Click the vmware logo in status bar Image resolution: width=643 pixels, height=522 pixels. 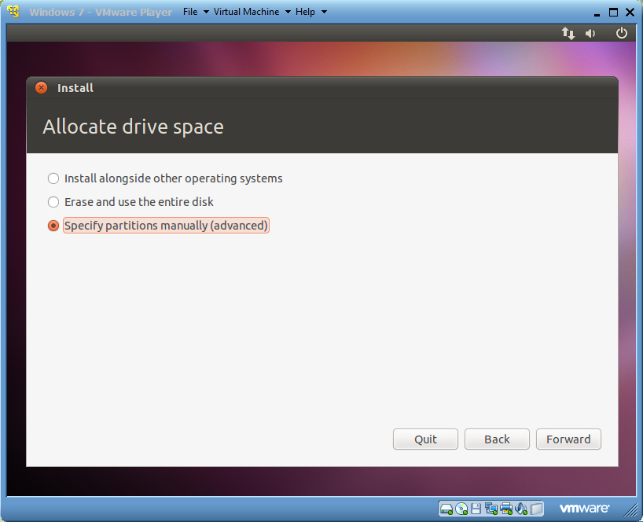pos(584,509)
